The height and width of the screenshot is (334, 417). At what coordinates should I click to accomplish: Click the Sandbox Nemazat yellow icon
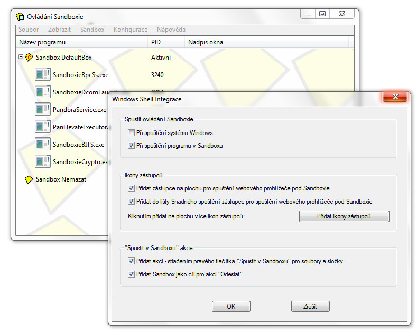pos(29,180)
